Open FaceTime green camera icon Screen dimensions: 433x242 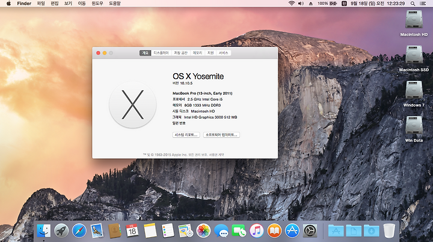pos(239,231)
